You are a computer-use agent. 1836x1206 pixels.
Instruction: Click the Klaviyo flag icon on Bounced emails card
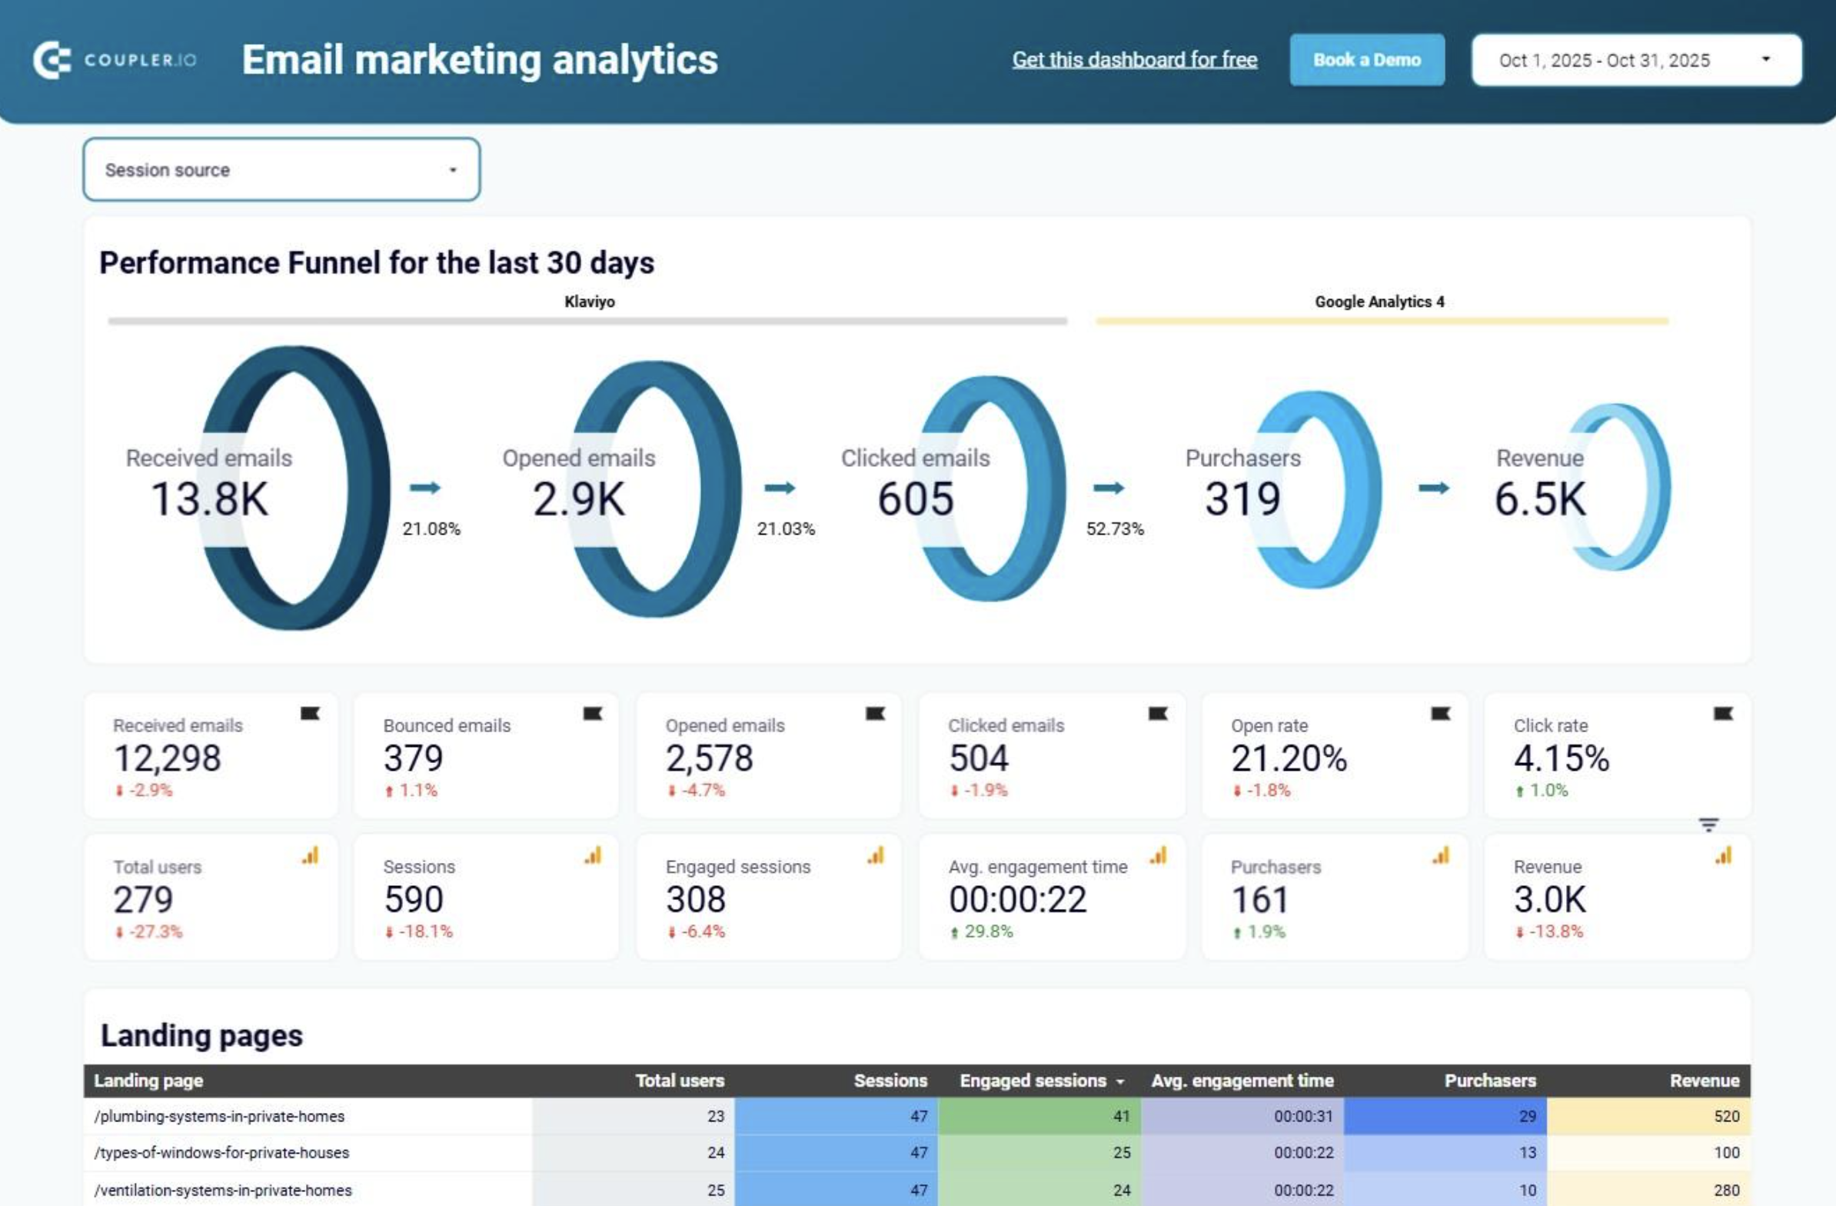[592, 714]
